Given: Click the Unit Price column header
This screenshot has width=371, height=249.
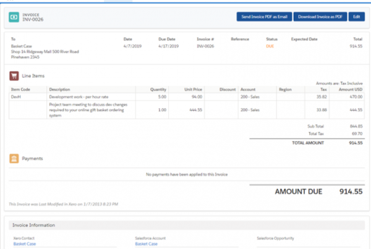Looking at the screenshot, I should tap(193, 89).
